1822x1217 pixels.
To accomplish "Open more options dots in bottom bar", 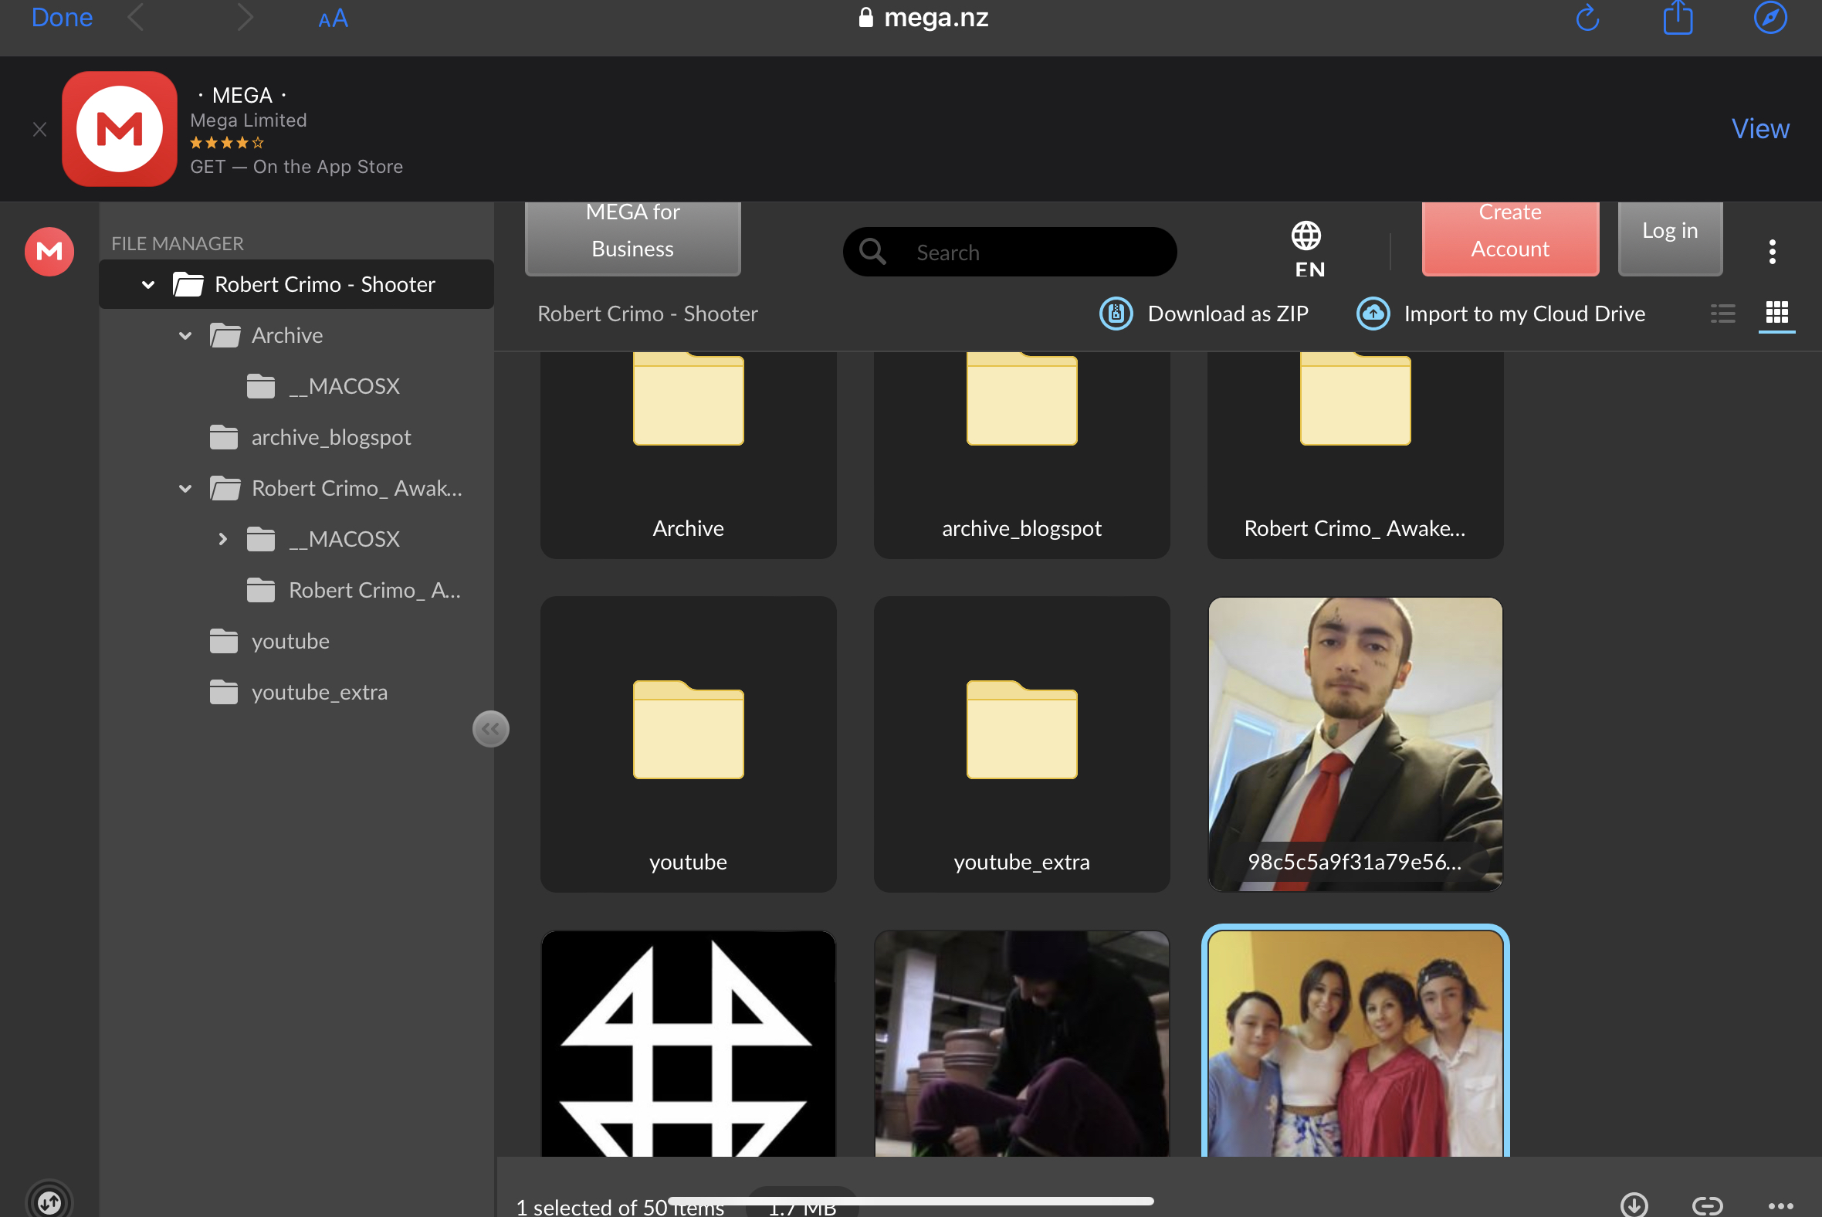I will point(1780,1205).
